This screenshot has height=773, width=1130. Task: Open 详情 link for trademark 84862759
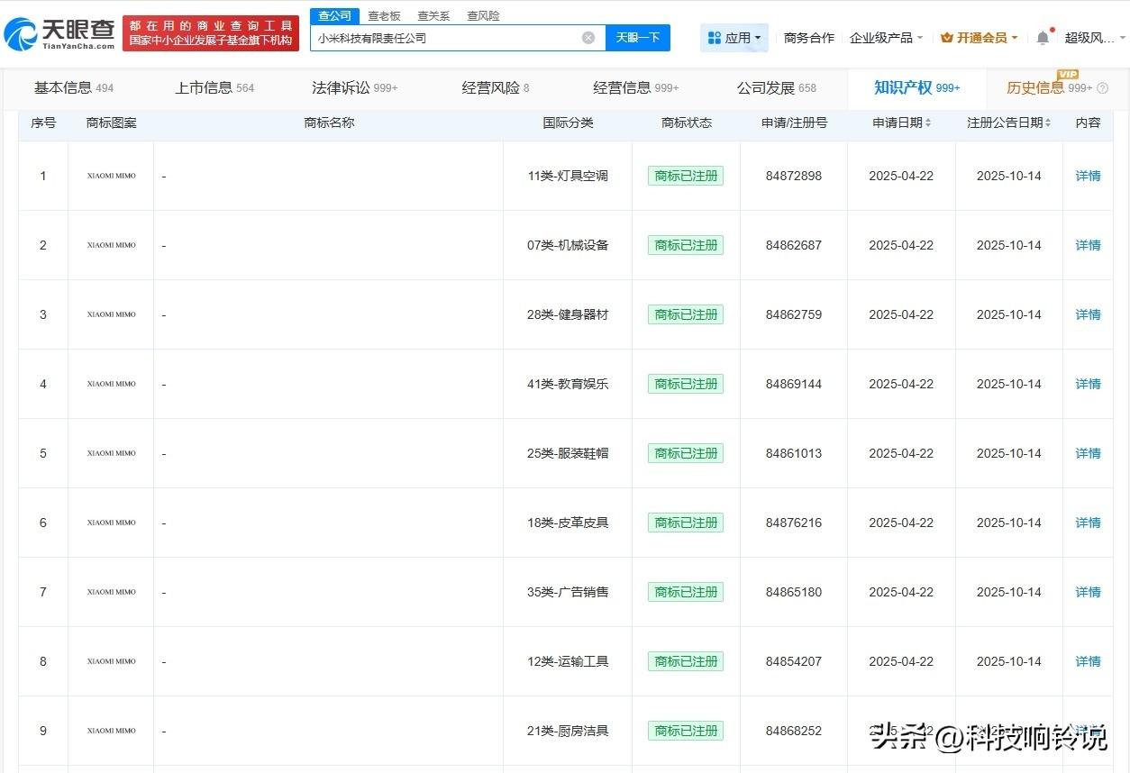[1087, 314]
